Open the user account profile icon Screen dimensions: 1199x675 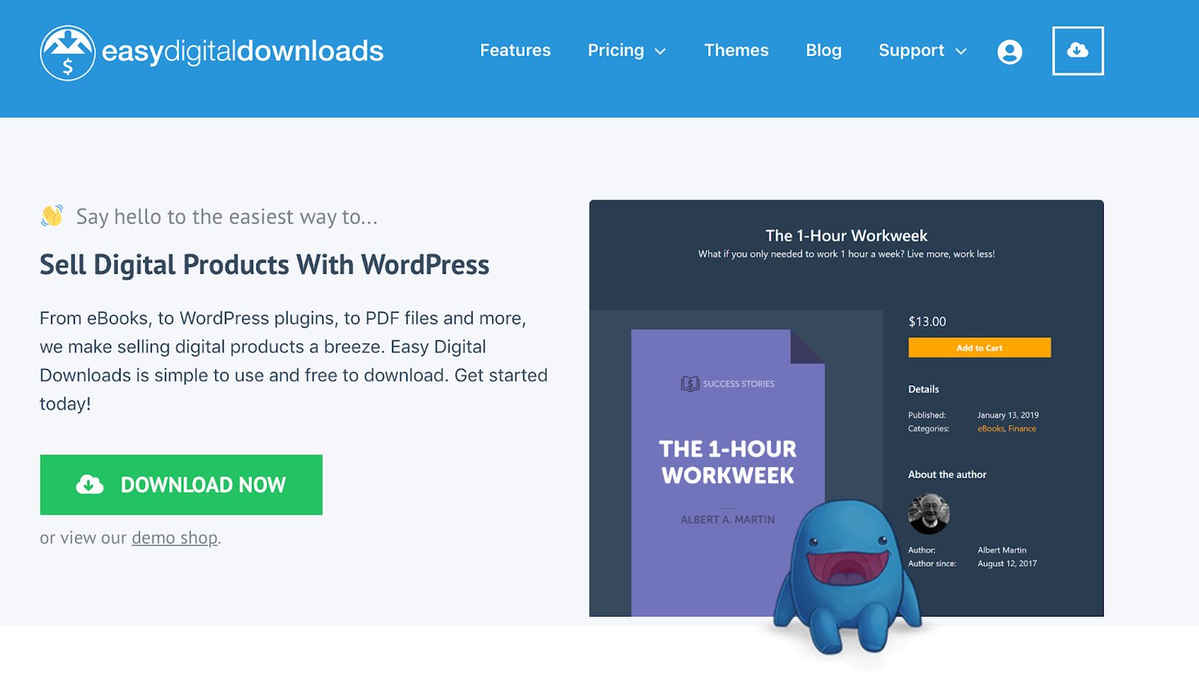pyautogui.click(x=1010, y=52)
